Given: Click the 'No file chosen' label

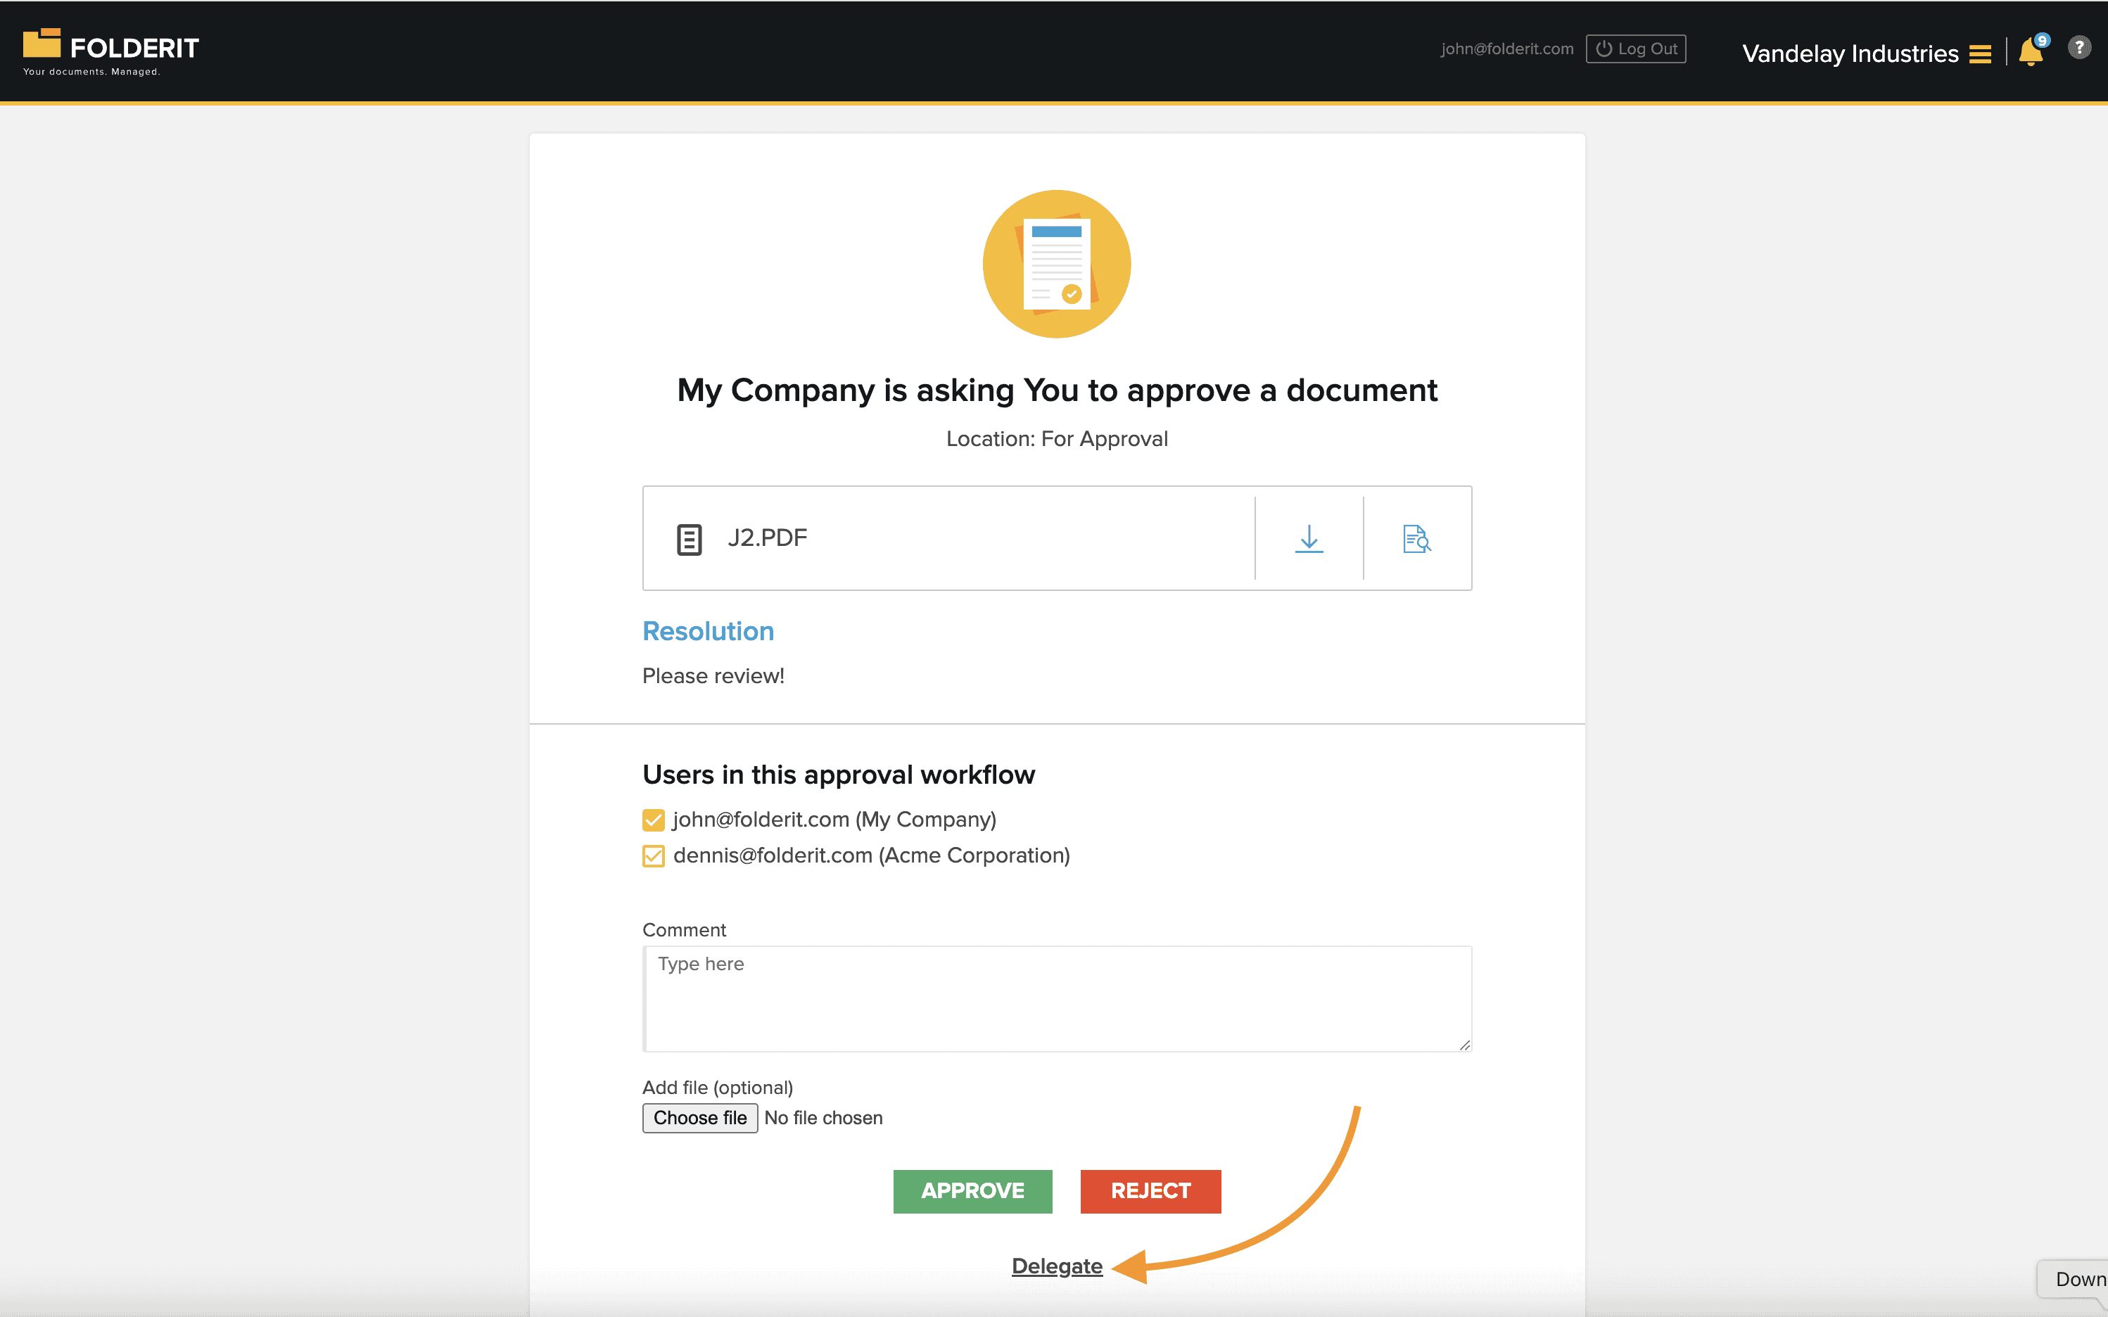Looking at the screenshot, I should click(x=823, y=1117).
